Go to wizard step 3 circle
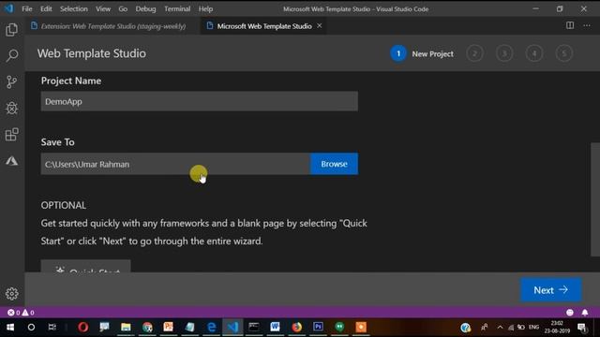This screenshot has width=600, height=337. coord(504,53)
